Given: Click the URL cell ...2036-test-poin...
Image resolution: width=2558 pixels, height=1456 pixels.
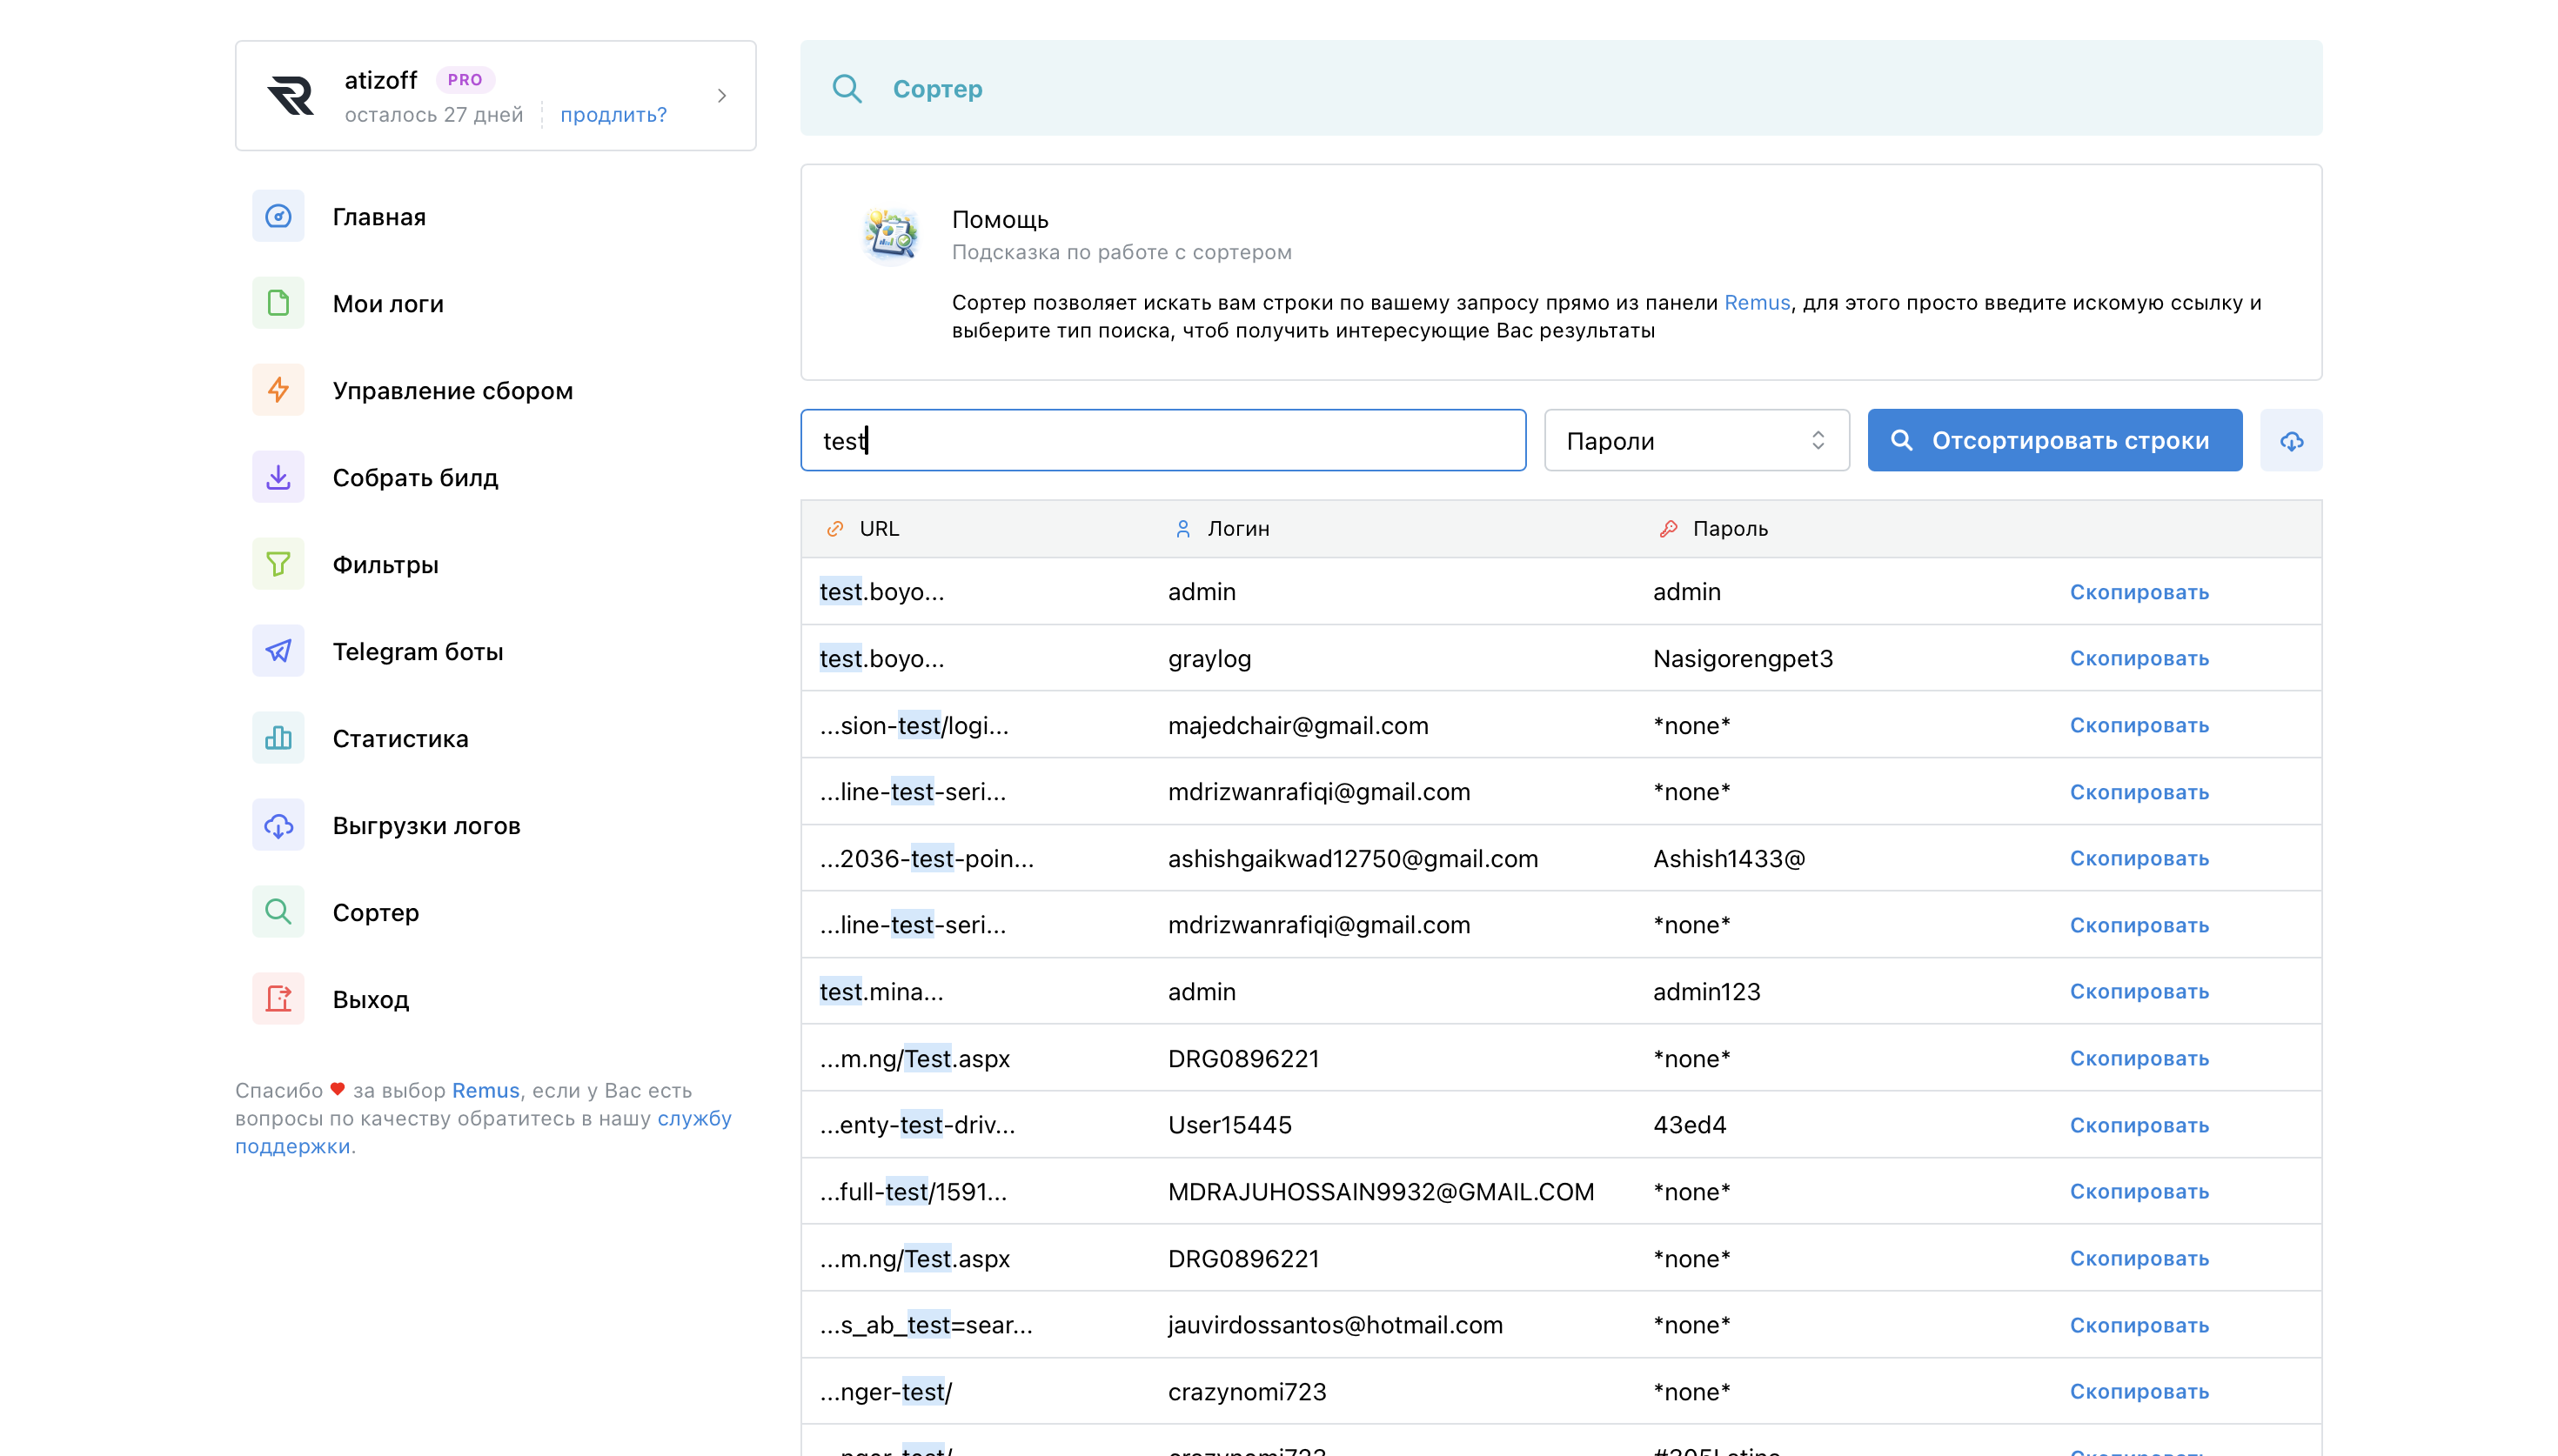Looking at the screenshot, I should coord(927,858).
